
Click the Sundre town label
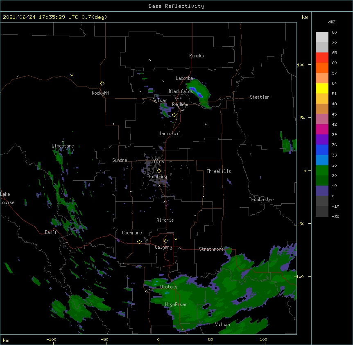pos(120,160)
